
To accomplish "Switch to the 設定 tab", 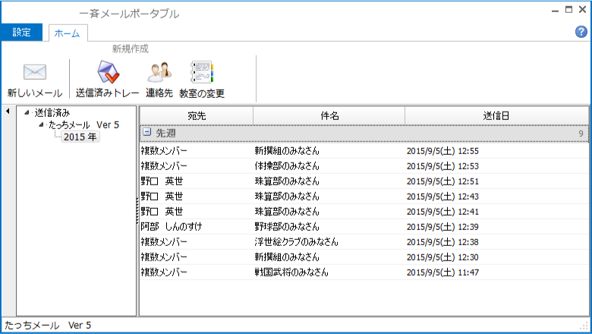I will click(x=21, y=33).
